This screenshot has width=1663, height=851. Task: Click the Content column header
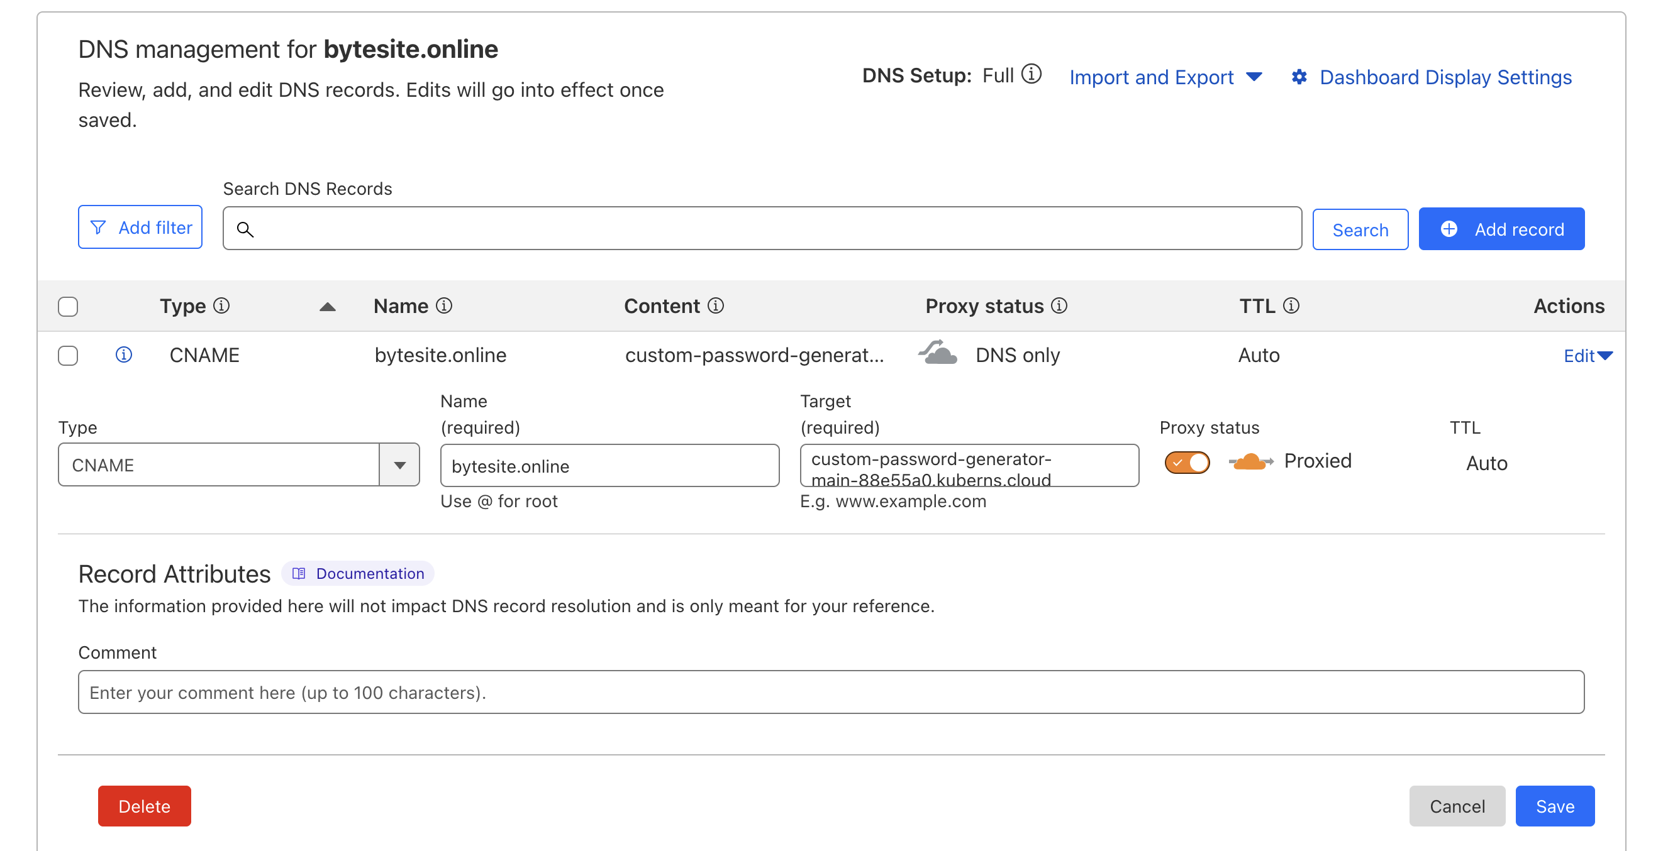coord(662,305)
